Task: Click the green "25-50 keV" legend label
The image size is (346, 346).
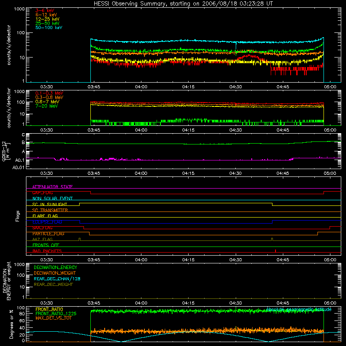Action: tap(48, 23)
